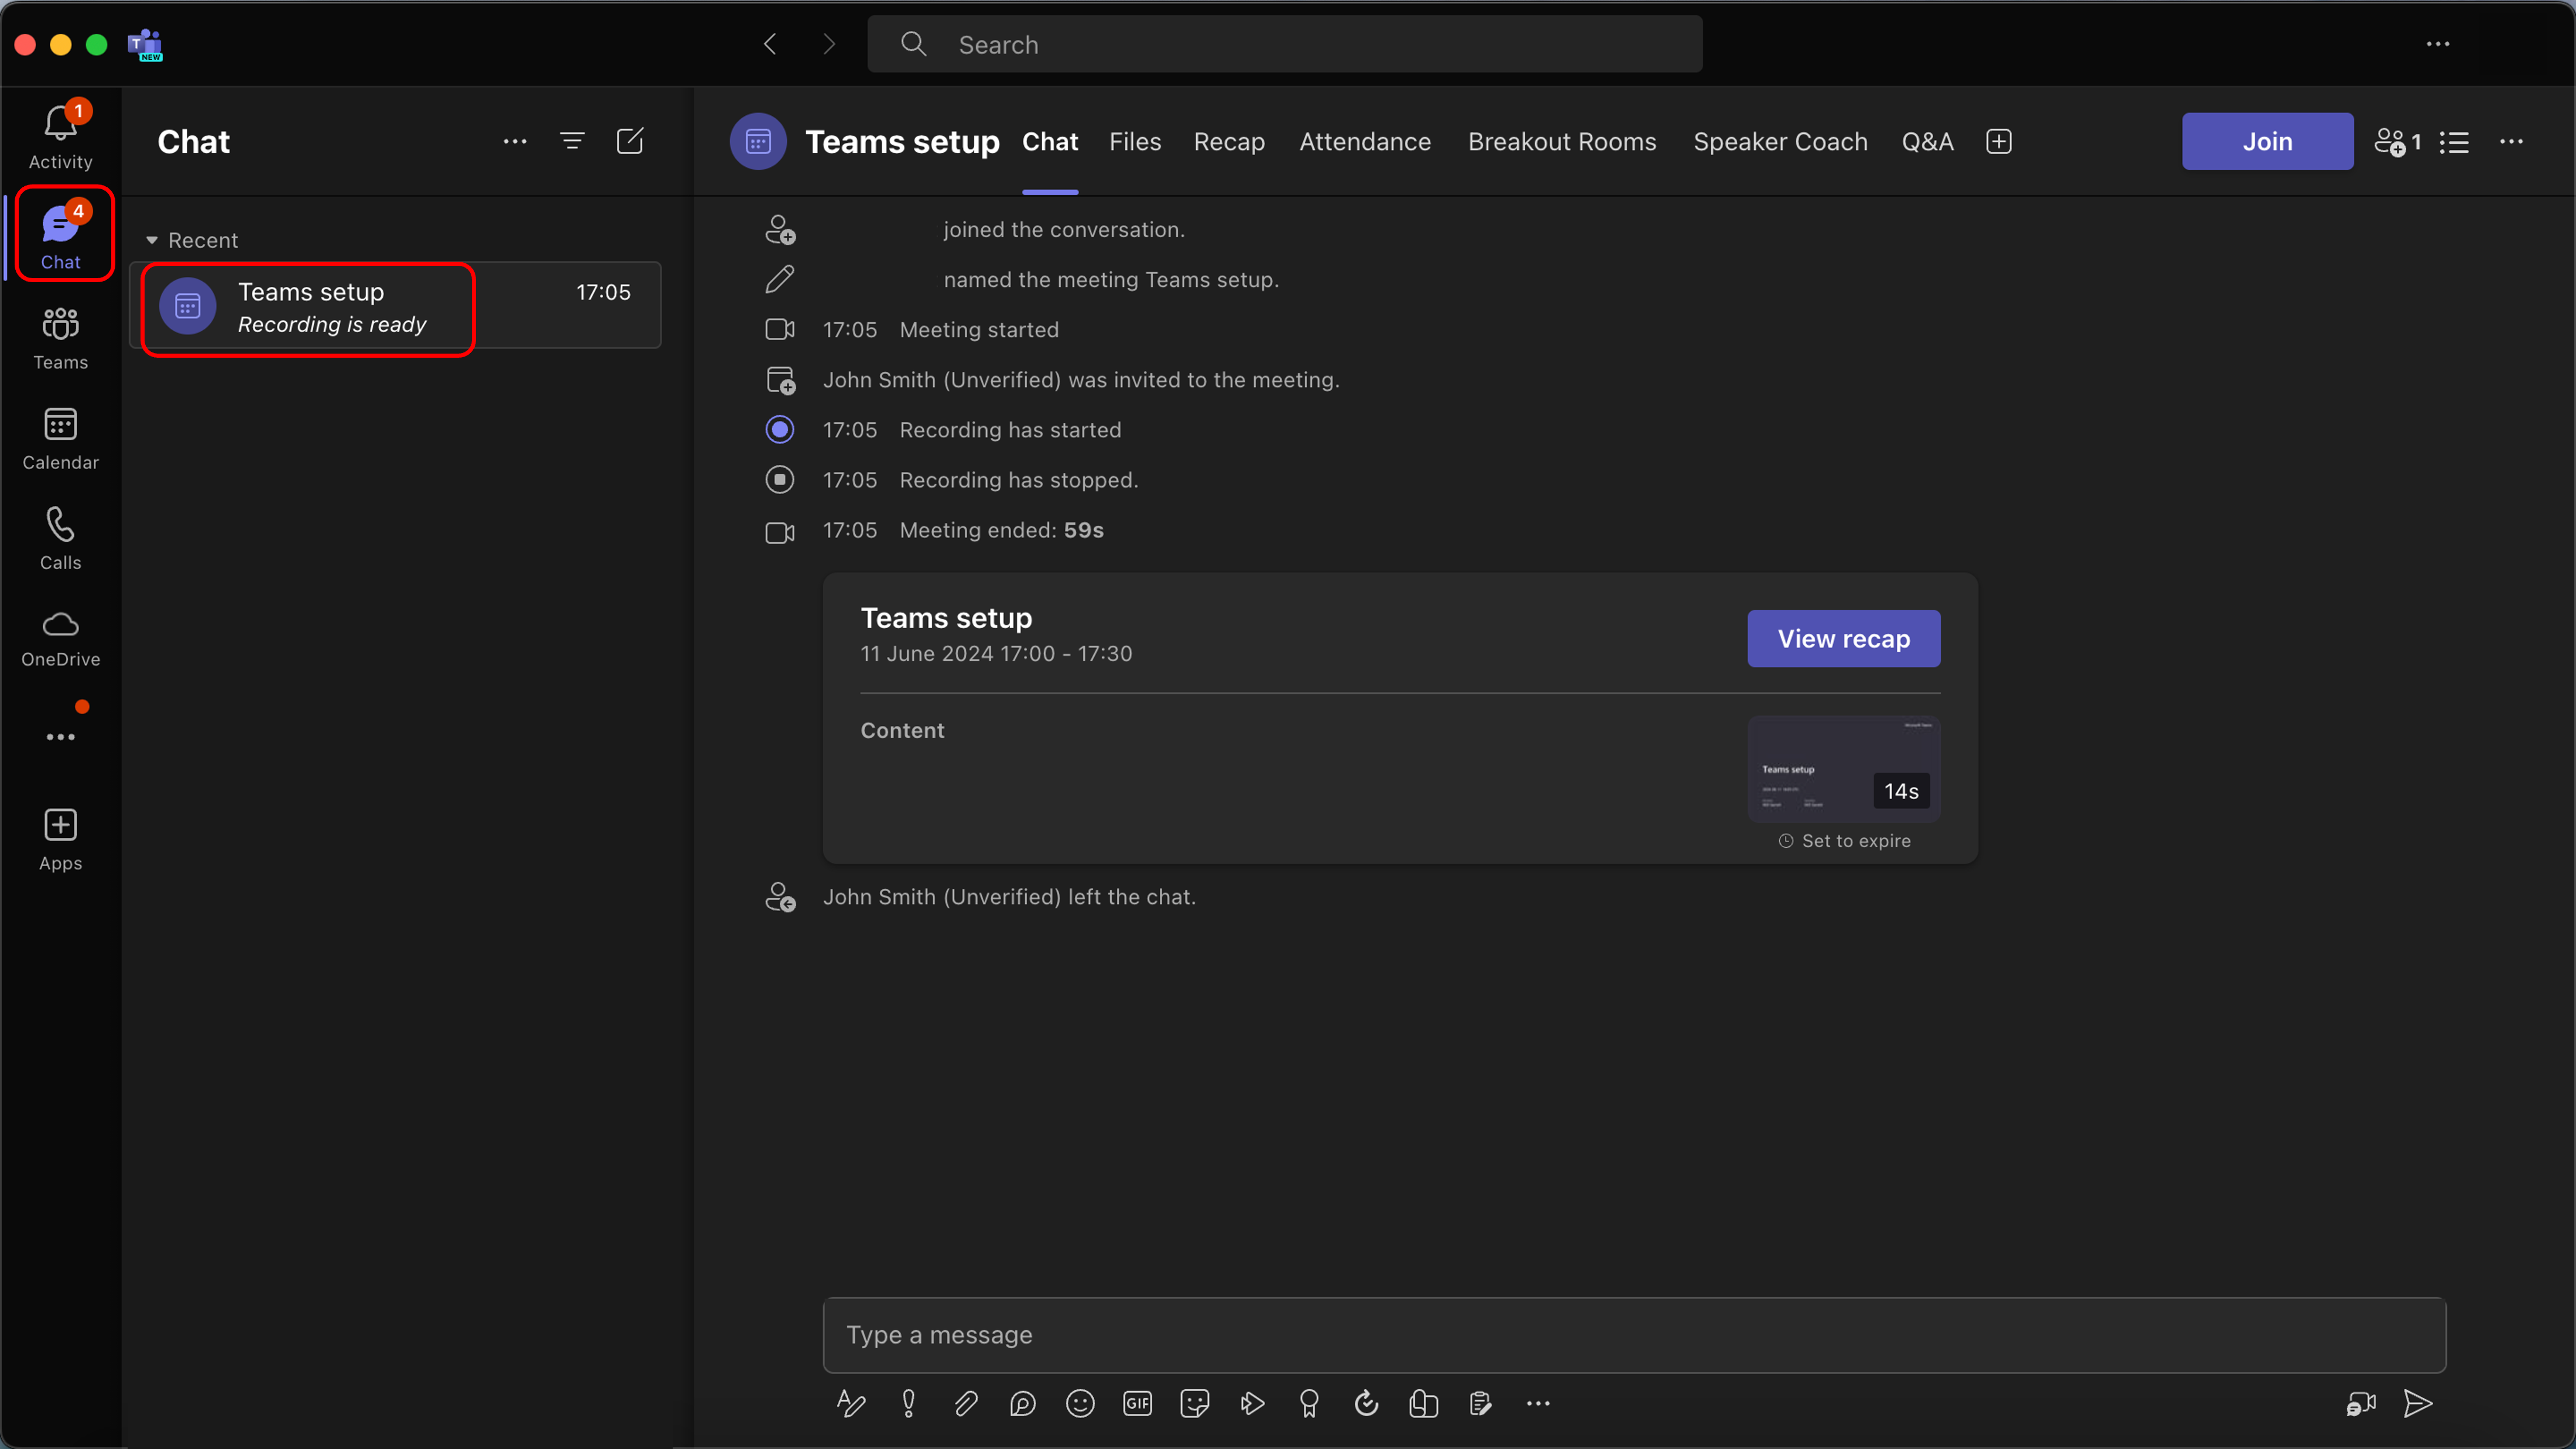Open the Praise badge icon

[x=1309, y=1404]
